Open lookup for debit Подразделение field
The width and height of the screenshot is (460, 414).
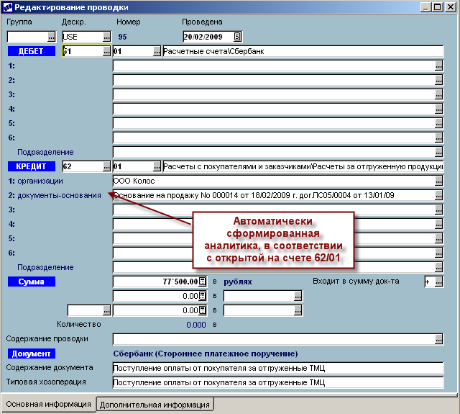[x=438, y=152]
